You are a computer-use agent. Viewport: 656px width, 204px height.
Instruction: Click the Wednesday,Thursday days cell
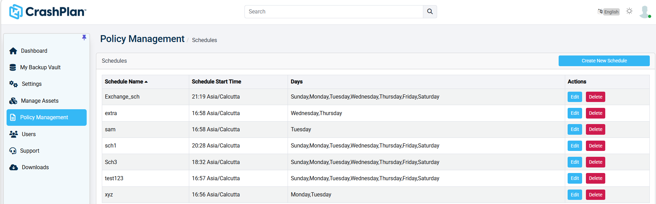pos(426,113)
